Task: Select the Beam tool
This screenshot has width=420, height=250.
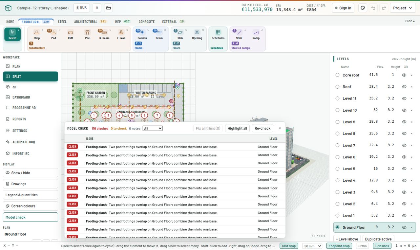Action: 159,35
